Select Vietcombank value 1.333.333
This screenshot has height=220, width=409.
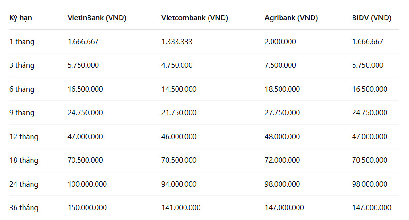click(x=177, y=42)
